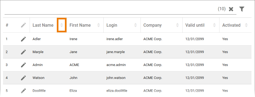
Task: Select the irene.adler login cell
Action: [x=115, y=39]
